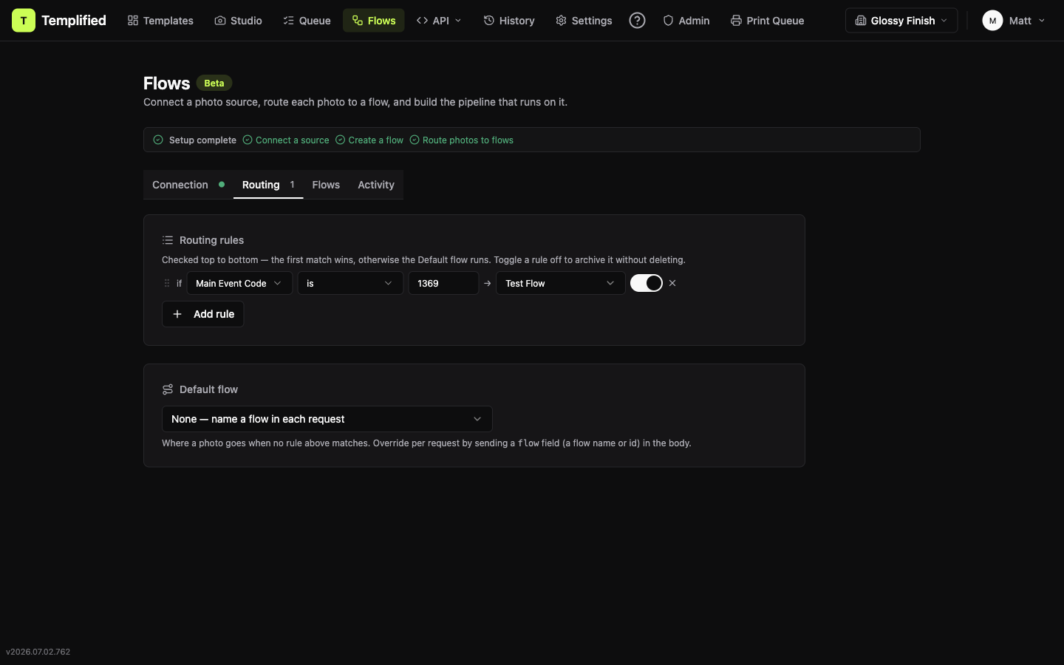1064x665 pixels.
Task: Open History clock icon
Action: point(489,21)
